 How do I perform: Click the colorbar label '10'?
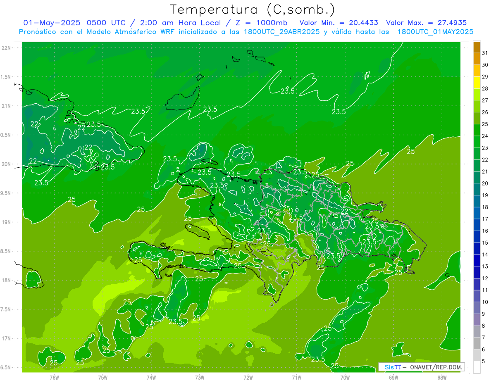tap(485, 302)
